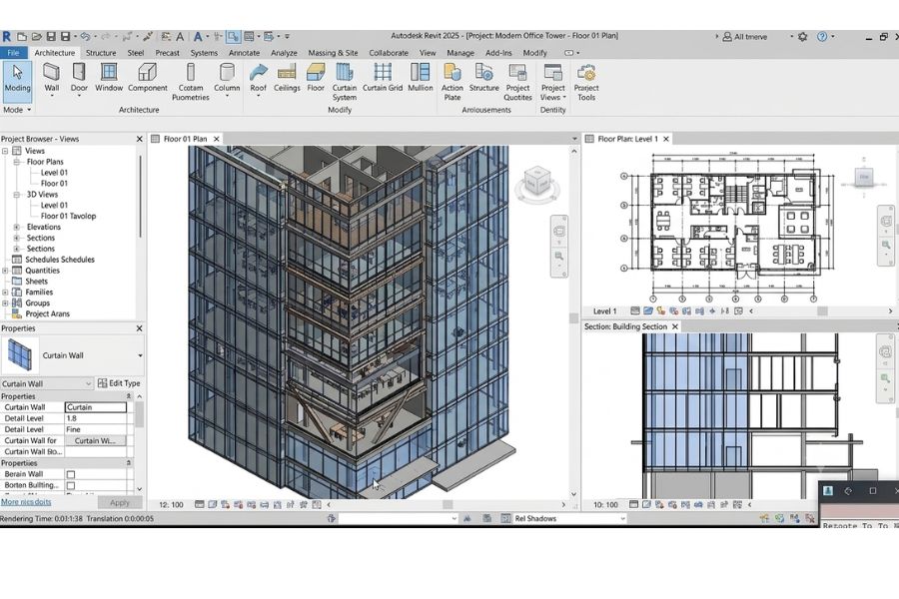
Task: Close the Project Browser panel
Action: pos(139,139)
